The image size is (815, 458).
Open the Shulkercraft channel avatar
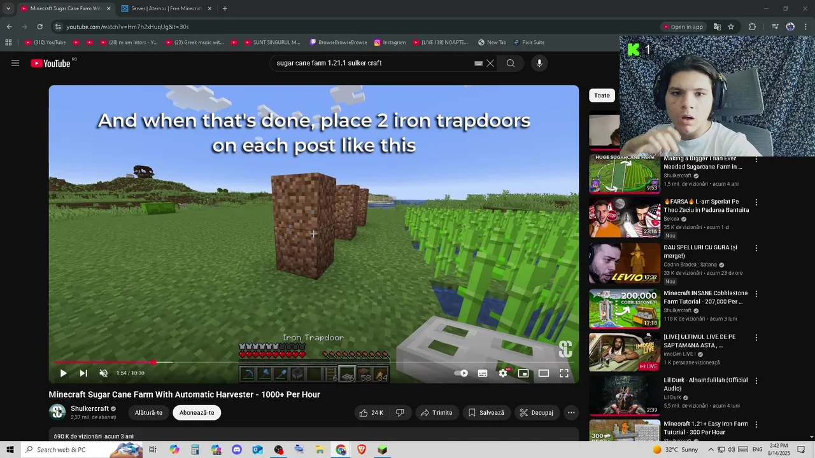57,412
